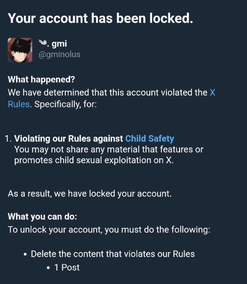Click the word "Rules" in the blue link
The image size is (247, 284).
19,104
